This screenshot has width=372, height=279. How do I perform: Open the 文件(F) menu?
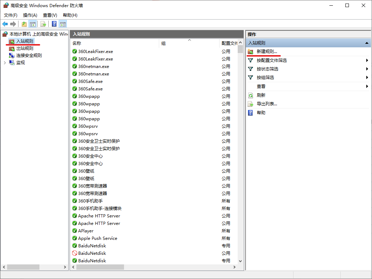coord(10,15)
